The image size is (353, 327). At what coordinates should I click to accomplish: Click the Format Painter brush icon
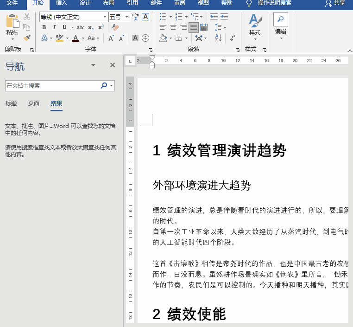[27, 38]
